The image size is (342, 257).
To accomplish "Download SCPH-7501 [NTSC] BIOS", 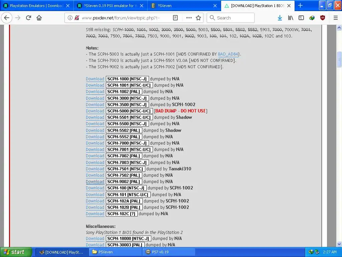I will pos(95,169).
